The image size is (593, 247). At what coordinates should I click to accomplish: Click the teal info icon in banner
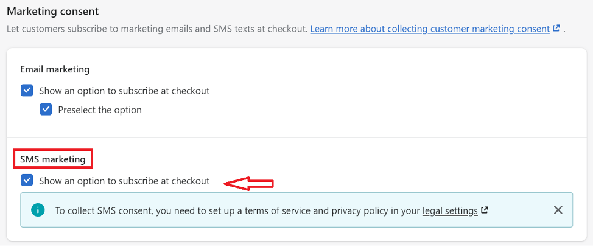pyautogui.click(x=38, y=210)
